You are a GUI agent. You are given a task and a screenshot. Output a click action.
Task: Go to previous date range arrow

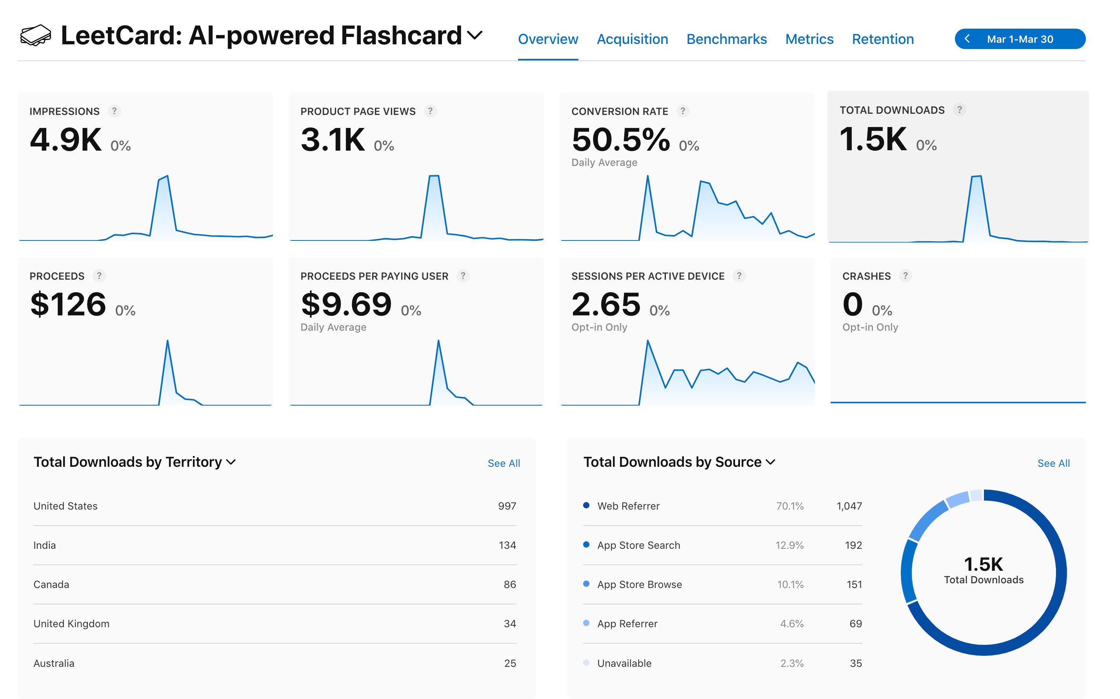967,39
